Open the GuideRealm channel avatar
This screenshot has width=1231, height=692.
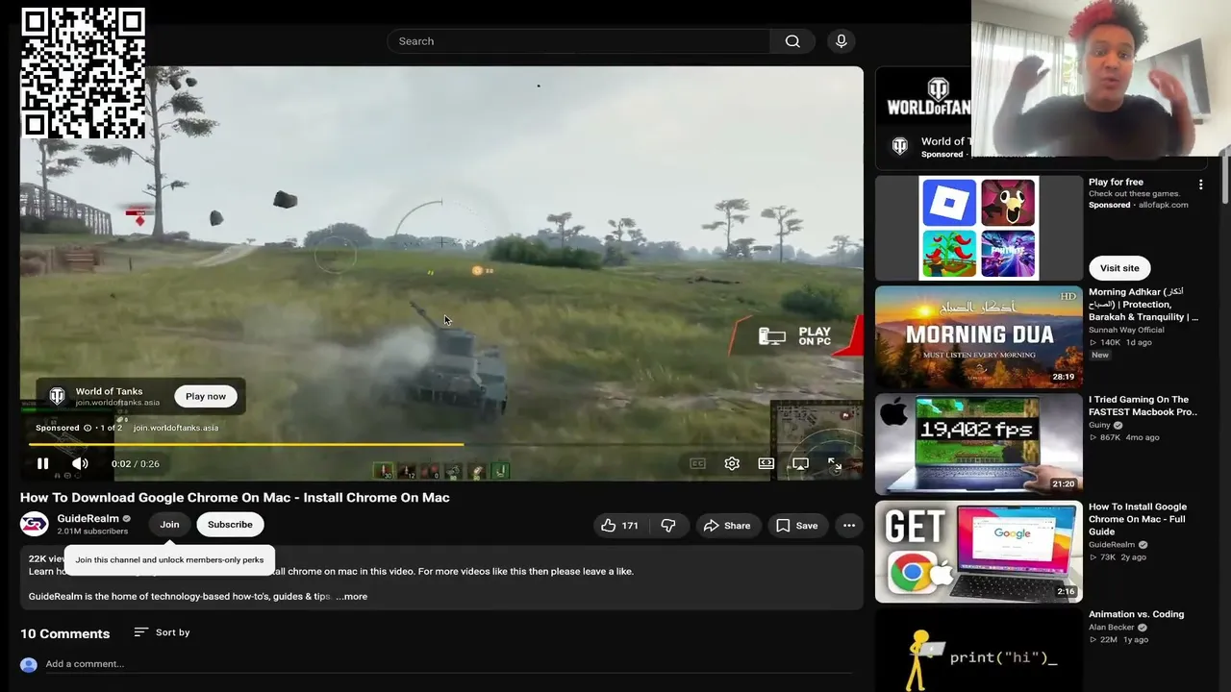tap(34, 524)
